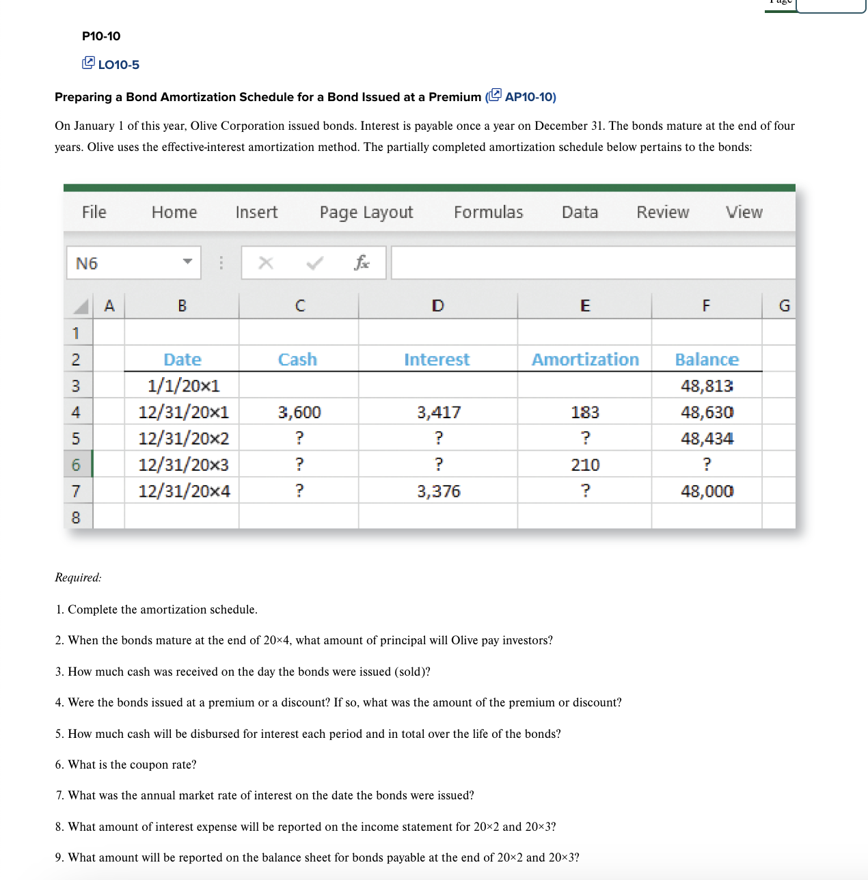Click the balance cell showing 48,813

coord(707,385)
